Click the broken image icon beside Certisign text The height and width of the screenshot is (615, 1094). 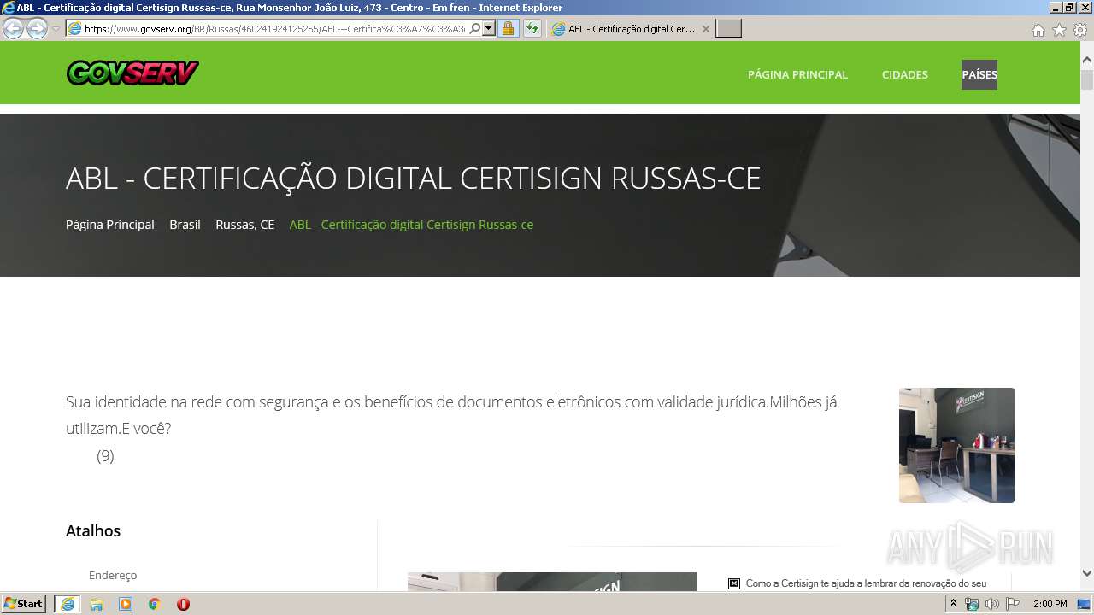733,583
